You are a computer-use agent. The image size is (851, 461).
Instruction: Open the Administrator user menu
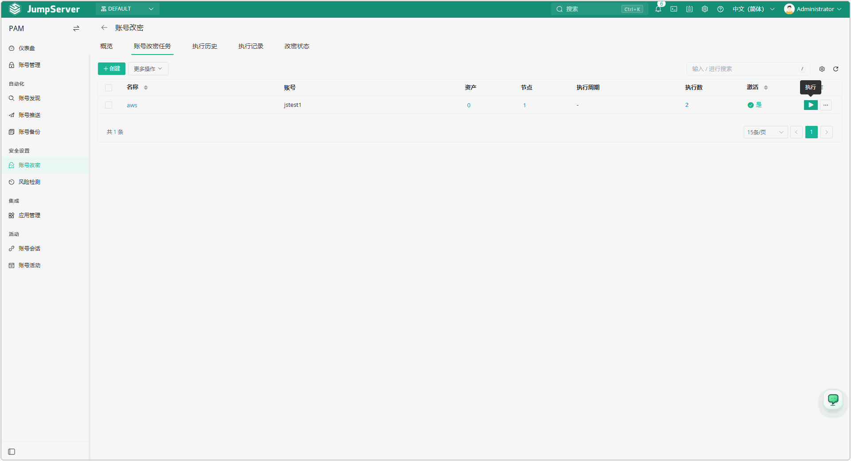coord(812,9)
